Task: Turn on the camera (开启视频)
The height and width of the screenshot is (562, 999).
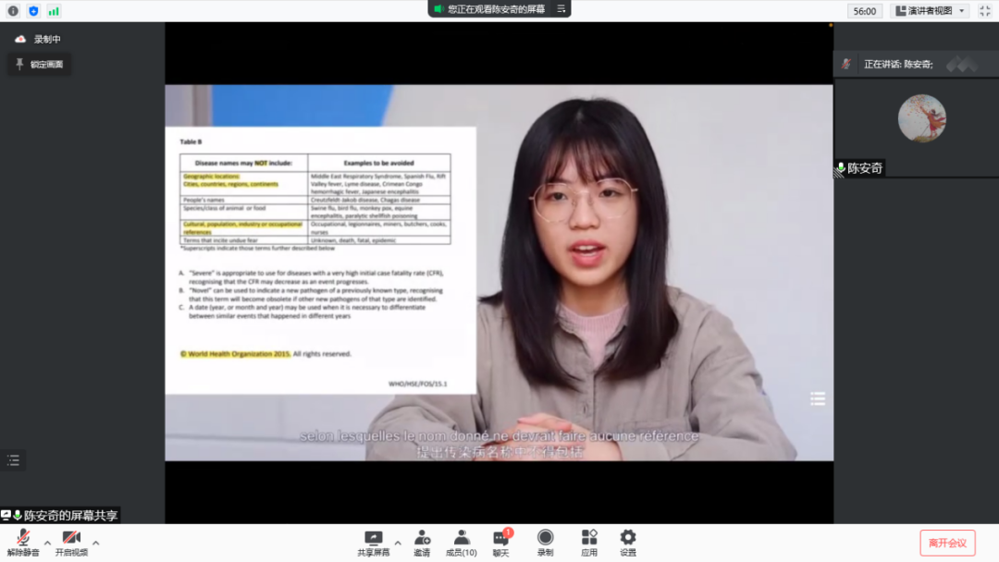Action: [x=71, y=542]
